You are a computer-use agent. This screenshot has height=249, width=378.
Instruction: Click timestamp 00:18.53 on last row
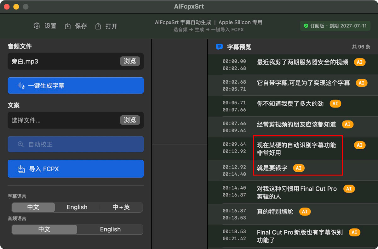(x=234, y=231)
